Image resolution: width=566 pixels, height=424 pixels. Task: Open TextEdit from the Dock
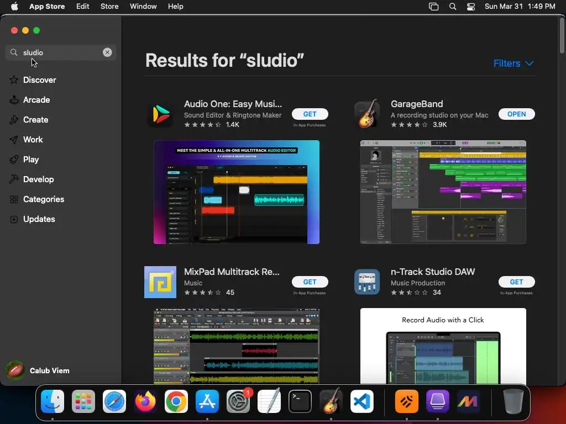point(269,401)
